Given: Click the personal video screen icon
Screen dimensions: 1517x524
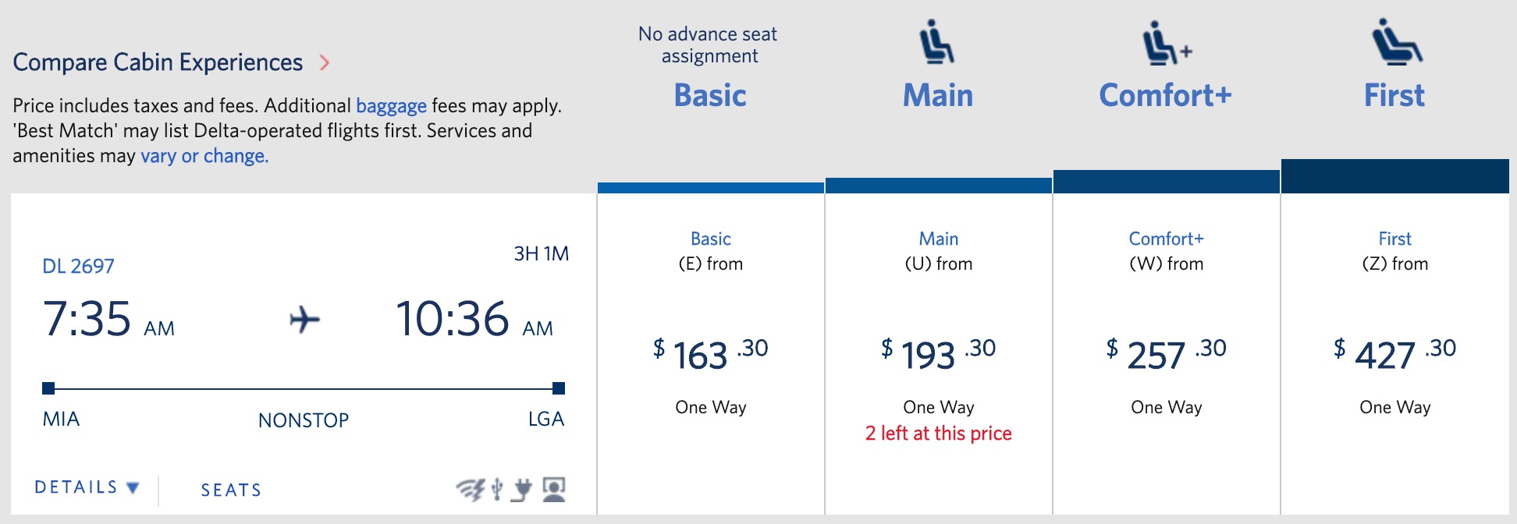Looking at the screenshot, I should point(554,490).
